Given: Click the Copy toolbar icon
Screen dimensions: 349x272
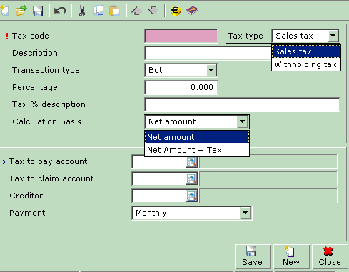Looking at the screenshot, I should tap(98, 11).
